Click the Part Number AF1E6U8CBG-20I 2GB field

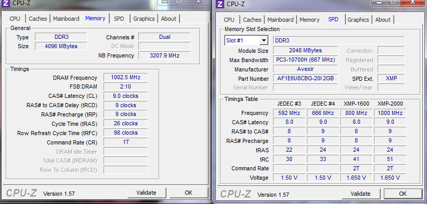coord(305,78)
